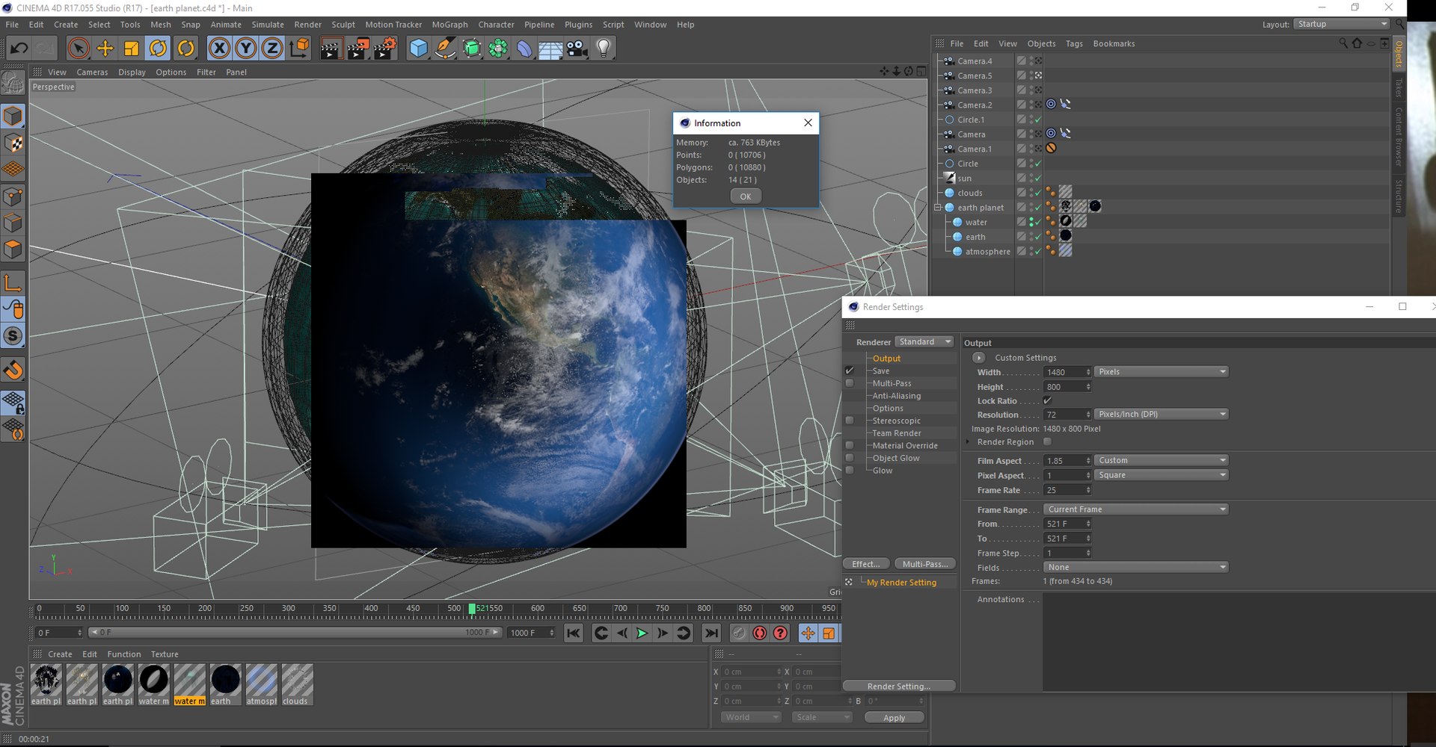
Task: Click the Effect... button
Action: point(866,564)
